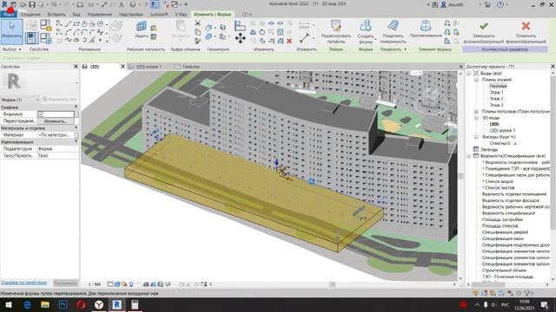Select the Rectangle draw tool
The image size is (556, 312).
(76, 23)
